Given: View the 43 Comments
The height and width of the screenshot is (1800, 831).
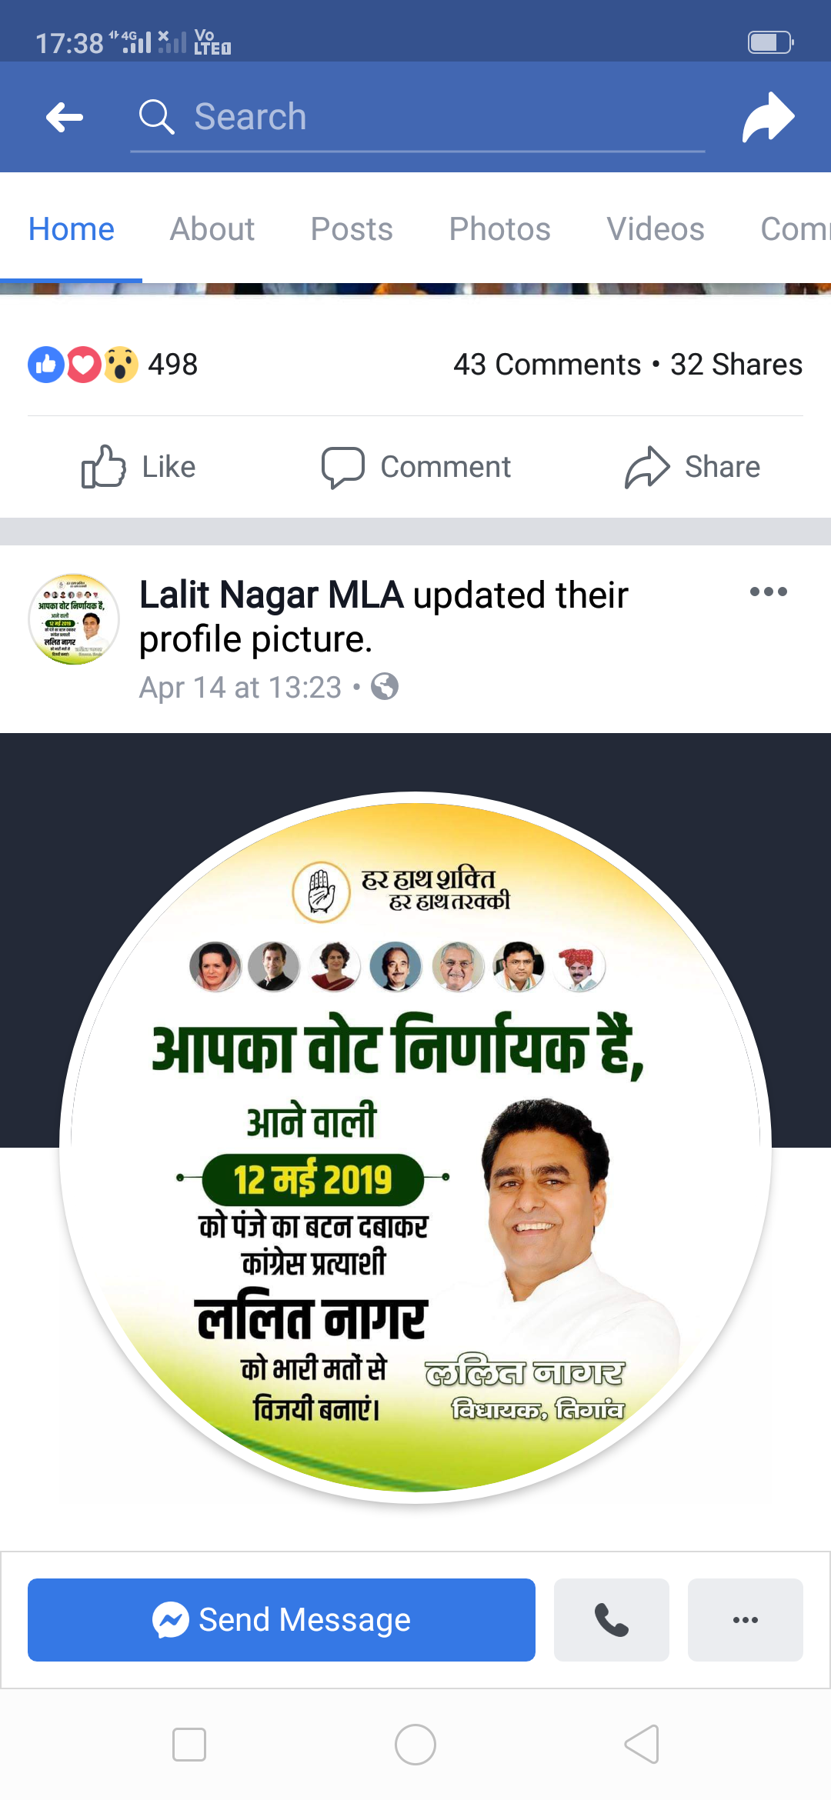Looking at the screenshot, I should (x=547, y=365).
